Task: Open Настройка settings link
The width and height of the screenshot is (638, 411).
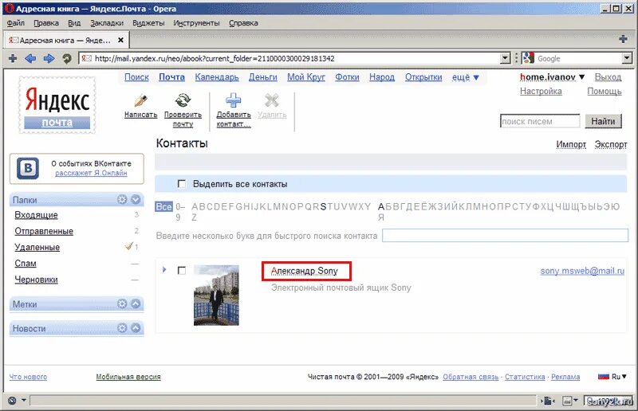Action: click(541, 91)
